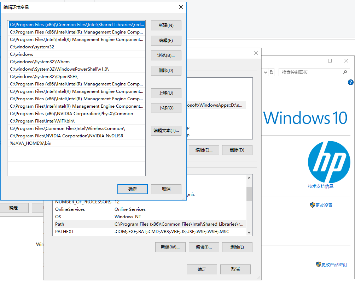The height and width of the screenshot is (286, 355).
Task: Select the C:\windows\system32 entry
Action: (x=76, y=47)
